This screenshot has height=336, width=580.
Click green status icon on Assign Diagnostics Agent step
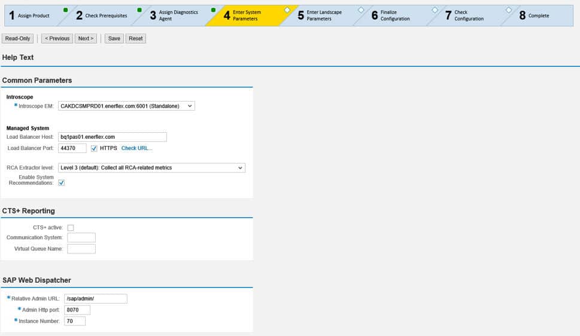(x=213, y=10)
